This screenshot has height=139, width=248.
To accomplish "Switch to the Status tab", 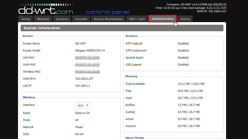I will 185,19.
